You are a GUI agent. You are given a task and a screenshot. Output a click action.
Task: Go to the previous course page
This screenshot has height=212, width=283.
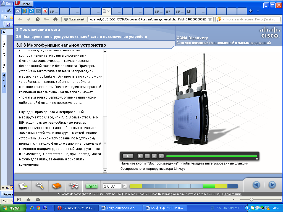pyautogui.click(x=256, y=185)
